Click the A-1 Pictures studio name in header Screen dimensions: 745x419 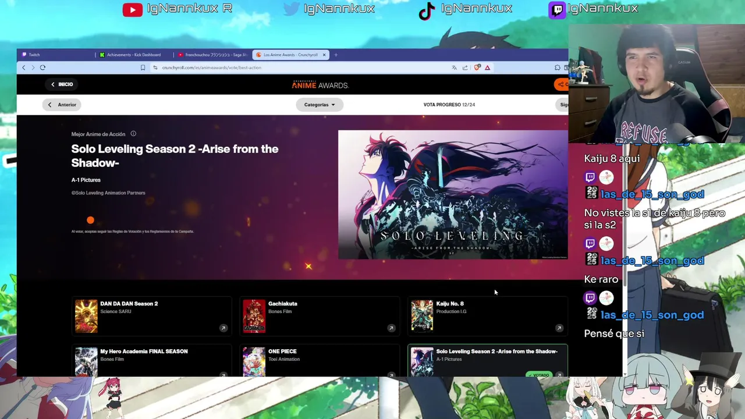[x=86, y=180]
